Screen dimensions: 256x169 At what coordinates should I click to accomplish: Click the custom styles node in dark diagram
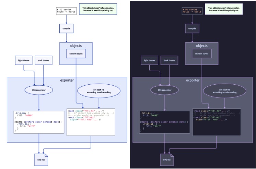pos(202,54)
